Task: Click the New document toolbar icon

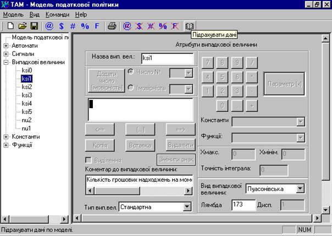Action: pyautogui.click(x=10, y=26)
